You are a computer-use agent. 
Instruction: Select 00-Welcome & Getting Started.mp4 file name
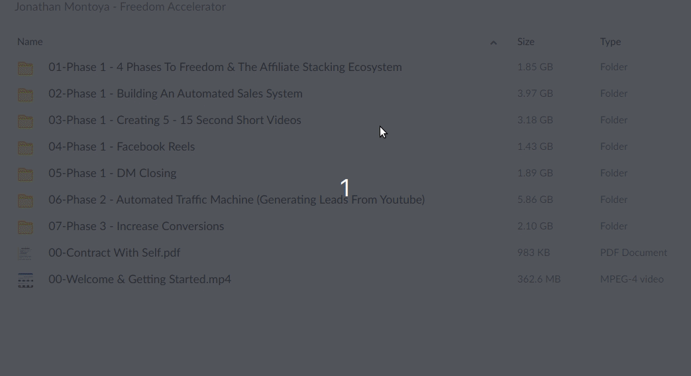140,279
